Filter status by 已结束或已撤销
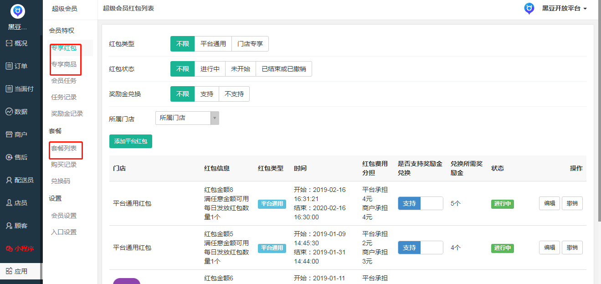The height and width of the screenshot is (284, 601). [284, 69]
